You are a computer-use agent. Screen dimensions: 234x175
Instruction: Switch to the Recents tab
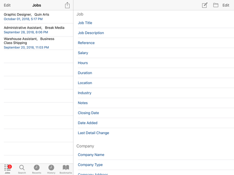pyautogui.click(x=37, y=169)
